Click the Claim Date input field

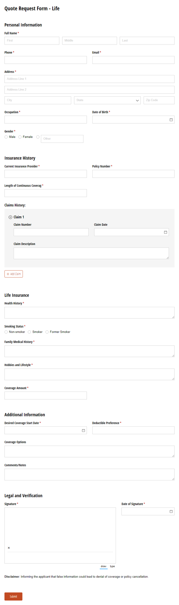coord(131,232)
